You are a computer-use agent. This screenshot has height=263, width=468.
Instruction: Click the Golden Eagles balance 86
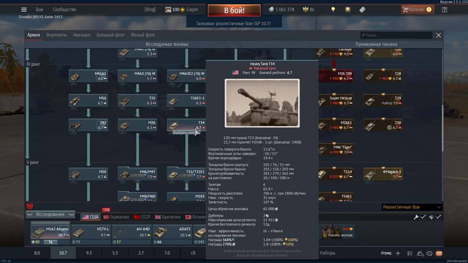click(x=309, y=9)
